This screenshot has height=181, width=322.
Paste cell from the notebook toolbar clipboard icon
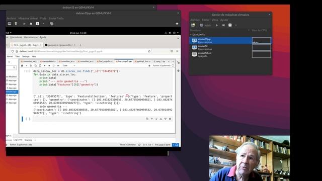(x=40, y=66)
